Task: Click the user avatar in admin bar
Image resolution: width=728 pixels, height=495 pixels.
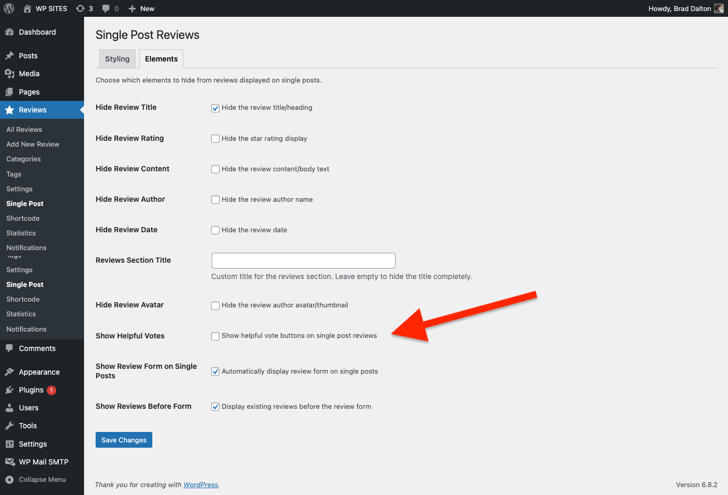Action: pyautogui.click(x=719, y=8)
